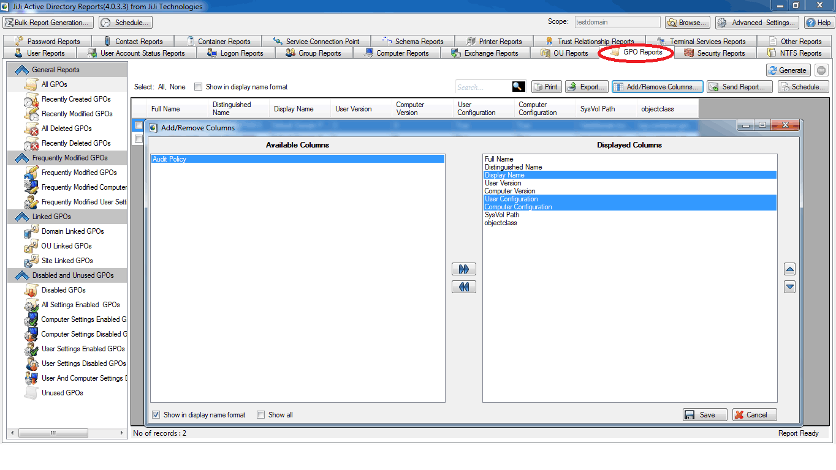Move columns back to Available with left arrows
836x470 pixels.
(464, 287)
